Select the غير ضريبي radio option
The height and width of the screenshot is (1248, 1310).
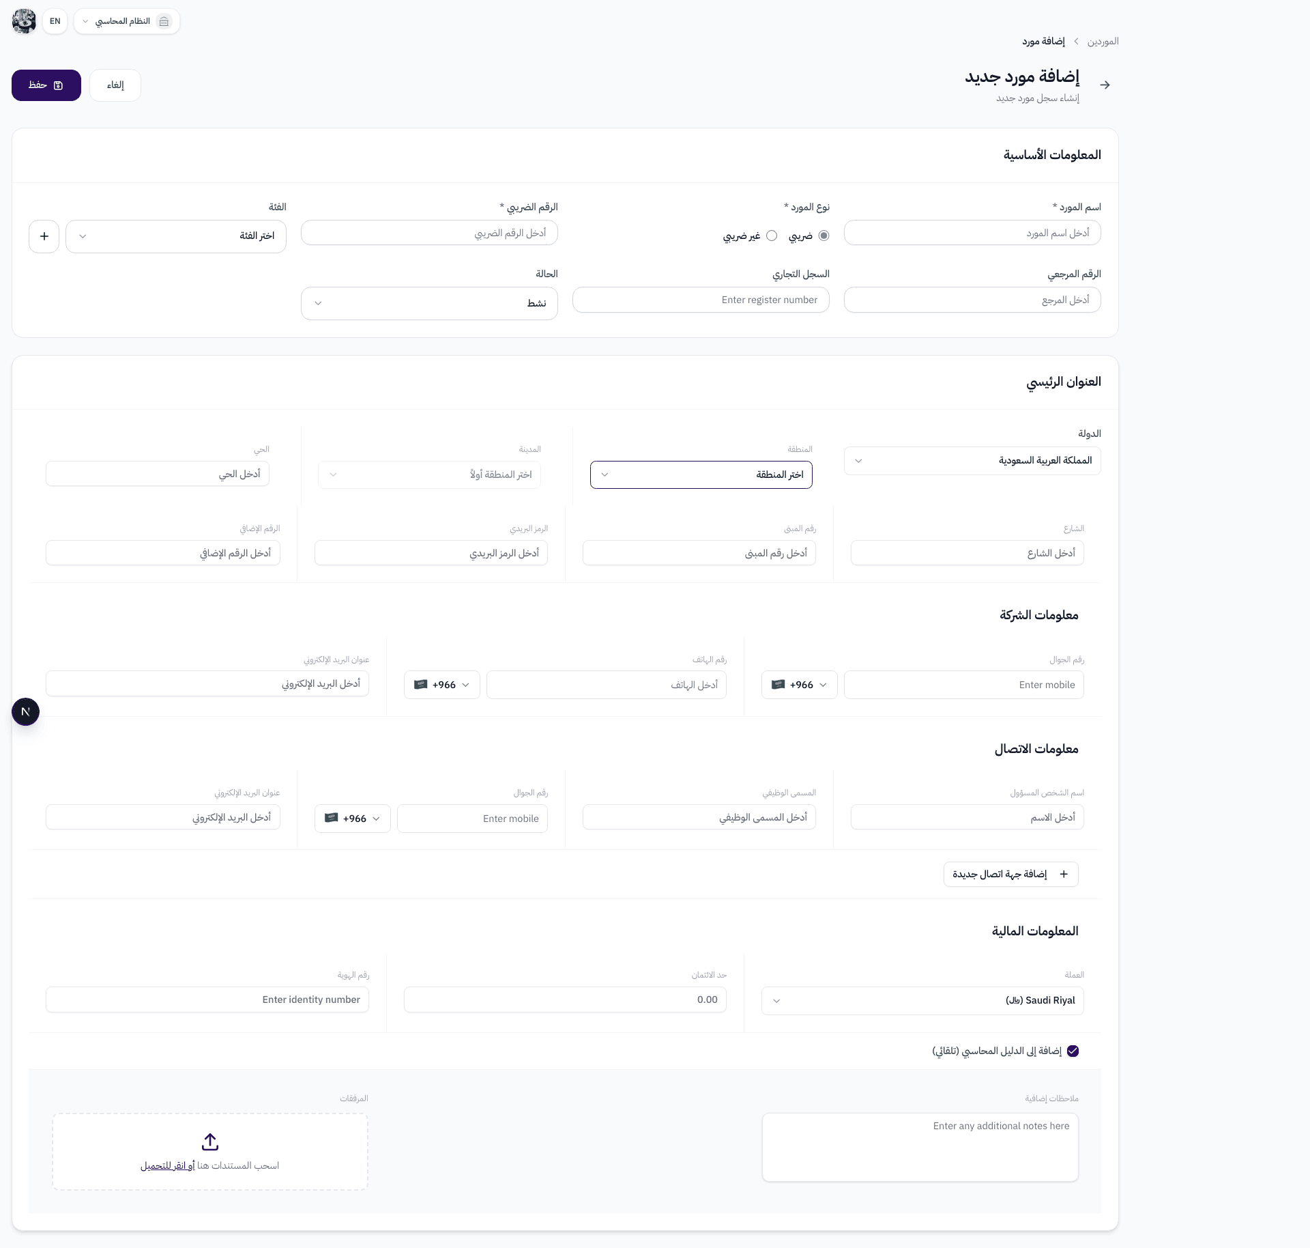[772, 236]
